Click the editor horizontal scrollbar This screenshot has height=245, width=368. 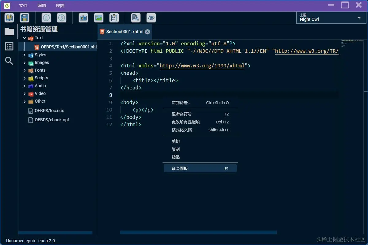tap(198, 233)
